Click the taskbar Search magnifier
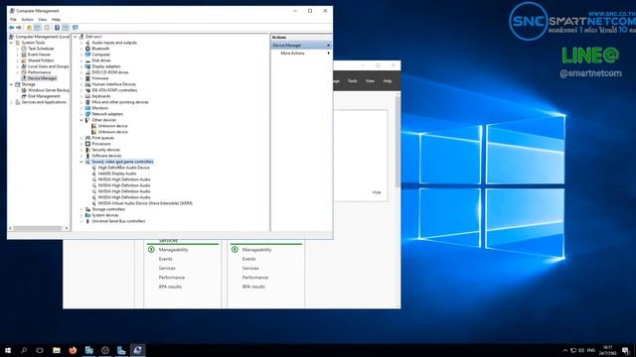The image size is (636, 357). (24, 350)
